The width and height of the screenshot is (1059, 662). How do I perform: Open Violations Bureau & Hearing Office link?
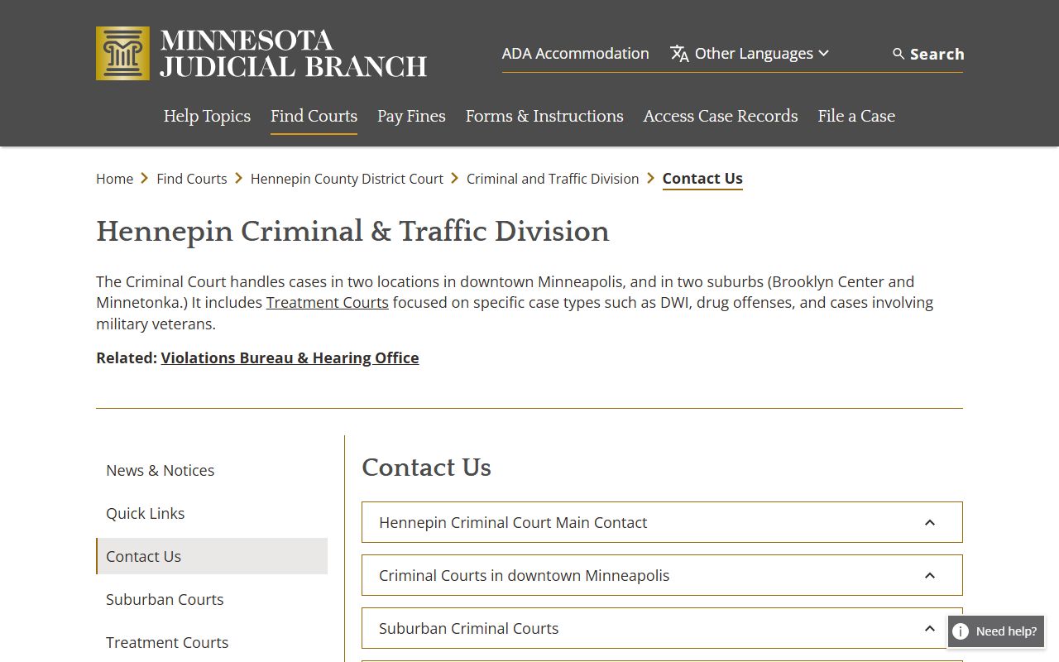point(290,358)
